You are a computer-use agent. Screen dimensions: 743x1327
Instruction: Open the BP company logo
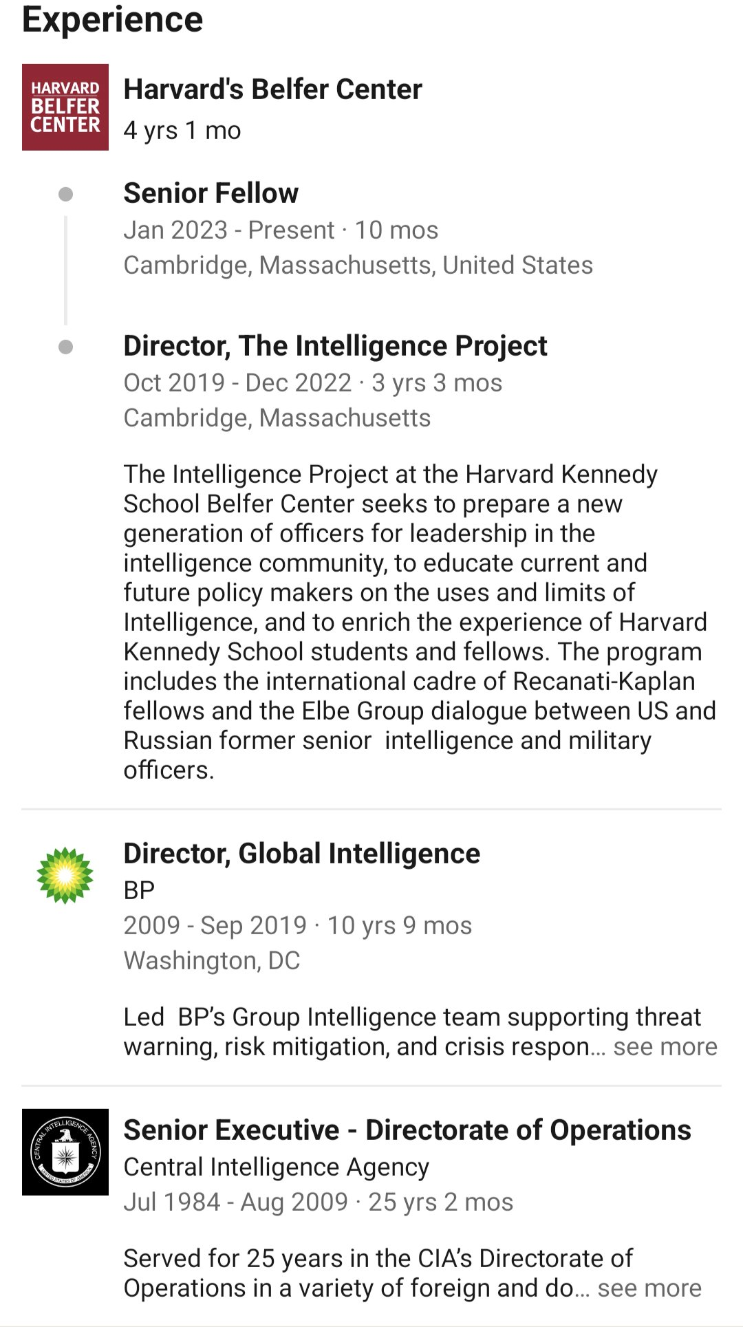click(x=65, y=875)
